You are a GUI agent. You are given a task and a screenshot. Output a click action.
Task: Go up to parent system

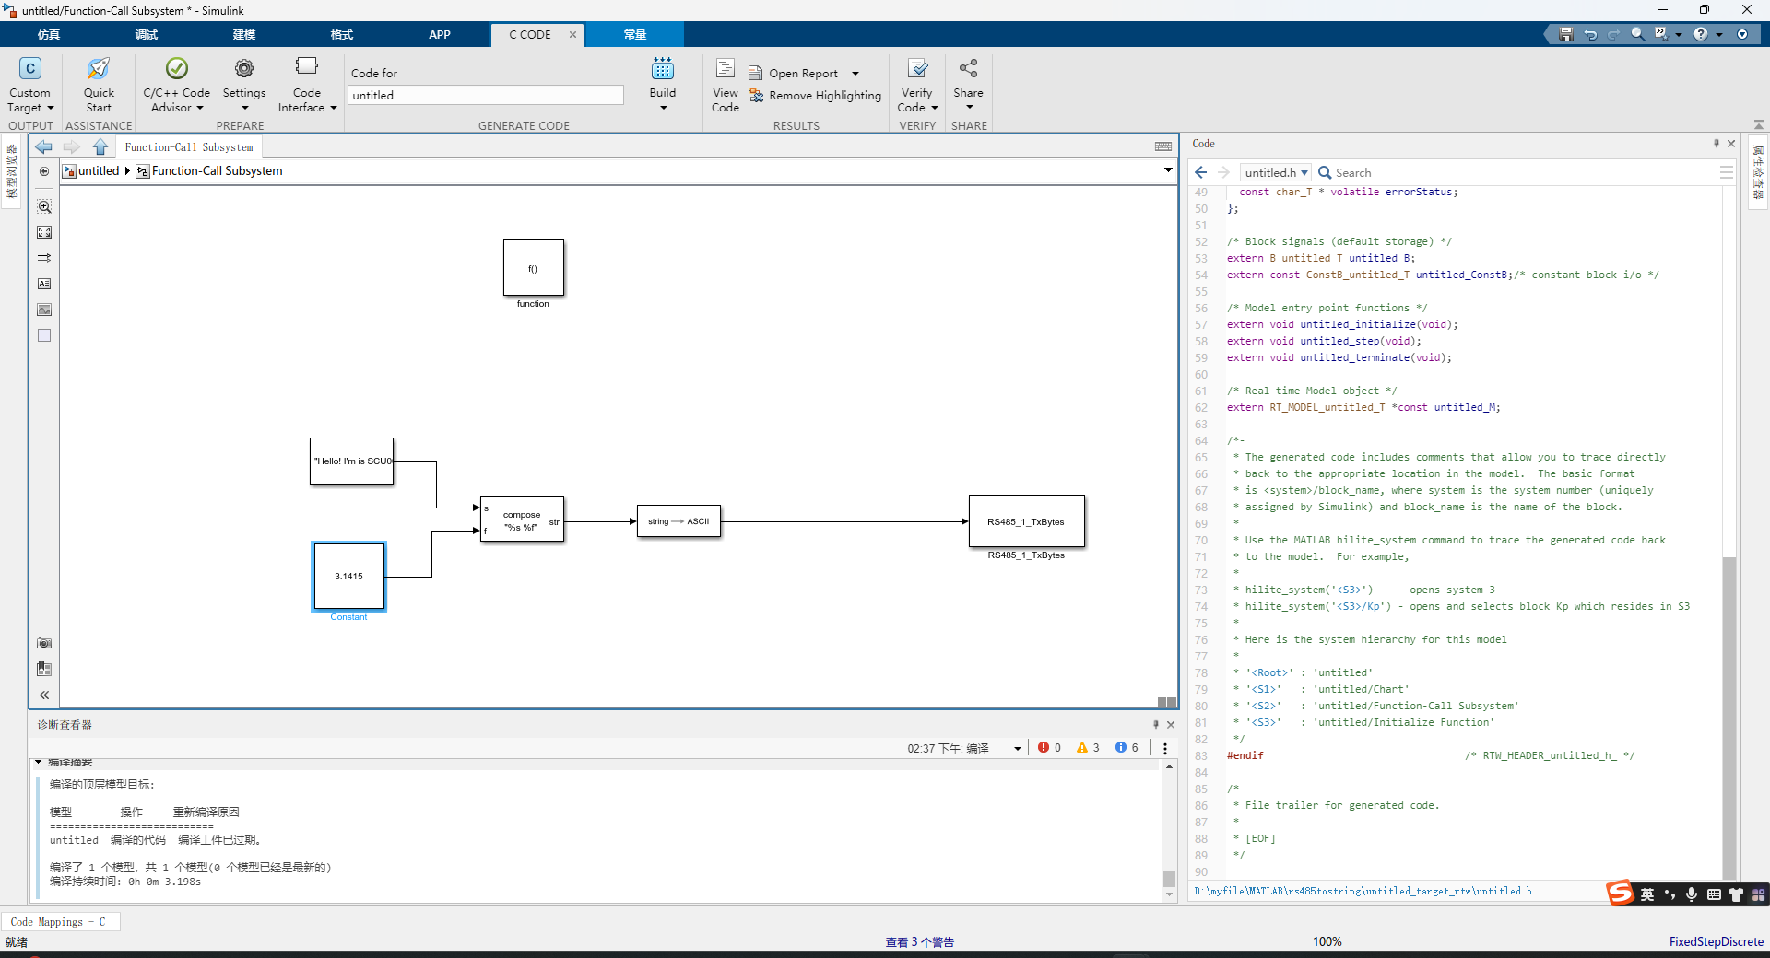coord(100,146)
